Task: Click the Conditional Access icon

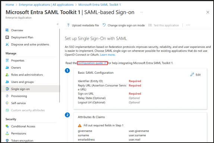Action: (x=7, y=126)
